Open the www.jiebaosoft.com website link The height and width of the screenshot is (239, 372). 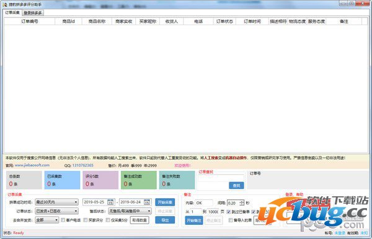32,165
